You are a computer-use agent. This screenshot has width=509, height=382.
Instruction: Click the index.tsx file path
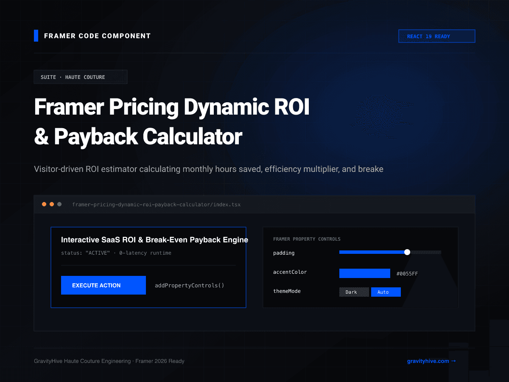[x=156, y=205]
